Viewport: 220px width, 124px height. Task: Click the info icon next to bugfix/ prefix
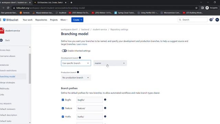coord(105,100)
